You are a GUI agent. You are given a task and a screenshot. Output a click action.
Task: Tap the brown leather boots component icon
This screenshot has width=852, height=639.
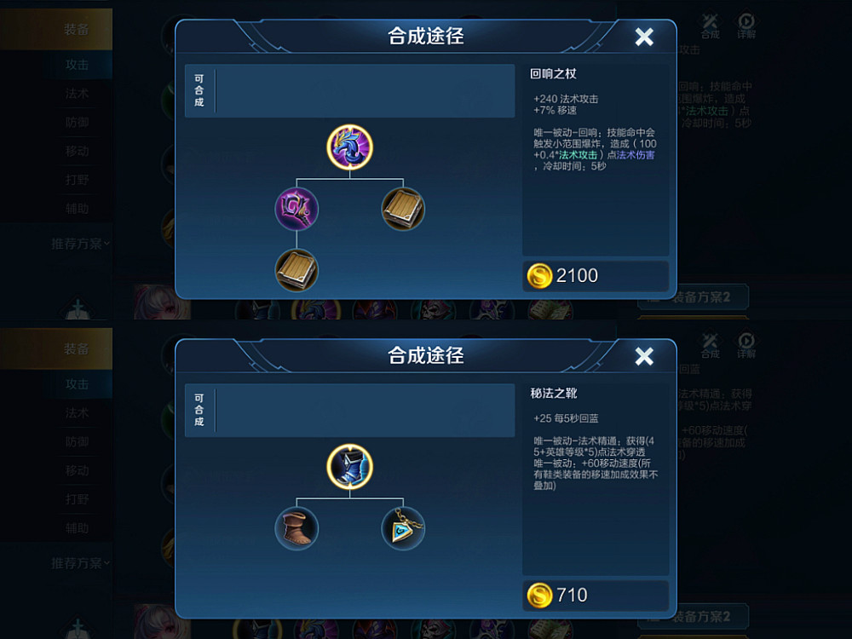pyautogui.click(x=296, y=528)
